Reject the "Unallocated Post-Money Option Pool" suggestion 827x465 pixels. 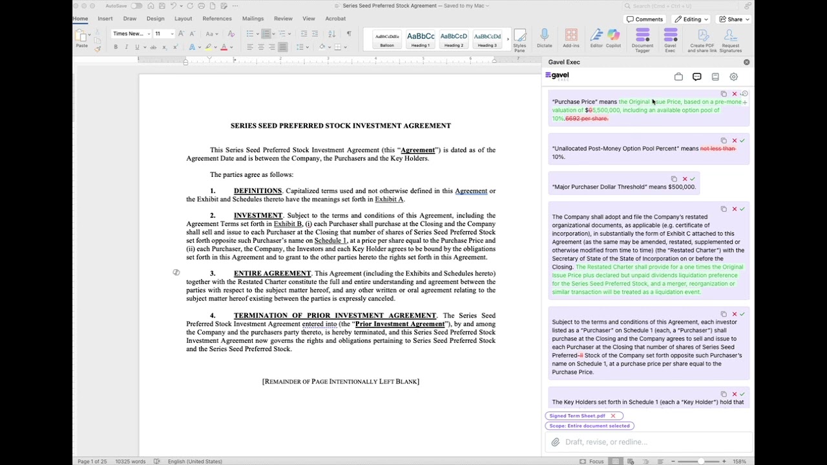point(734,141)
